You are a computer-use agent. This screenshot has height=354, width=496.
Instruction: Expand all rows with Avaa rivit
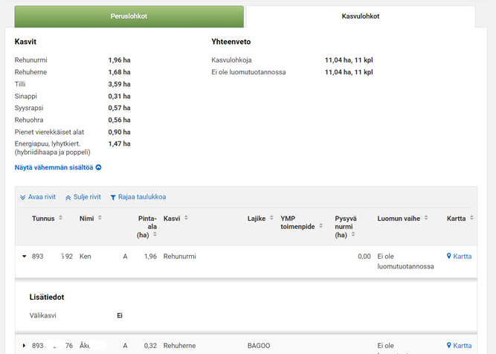[x=38, y=197]
